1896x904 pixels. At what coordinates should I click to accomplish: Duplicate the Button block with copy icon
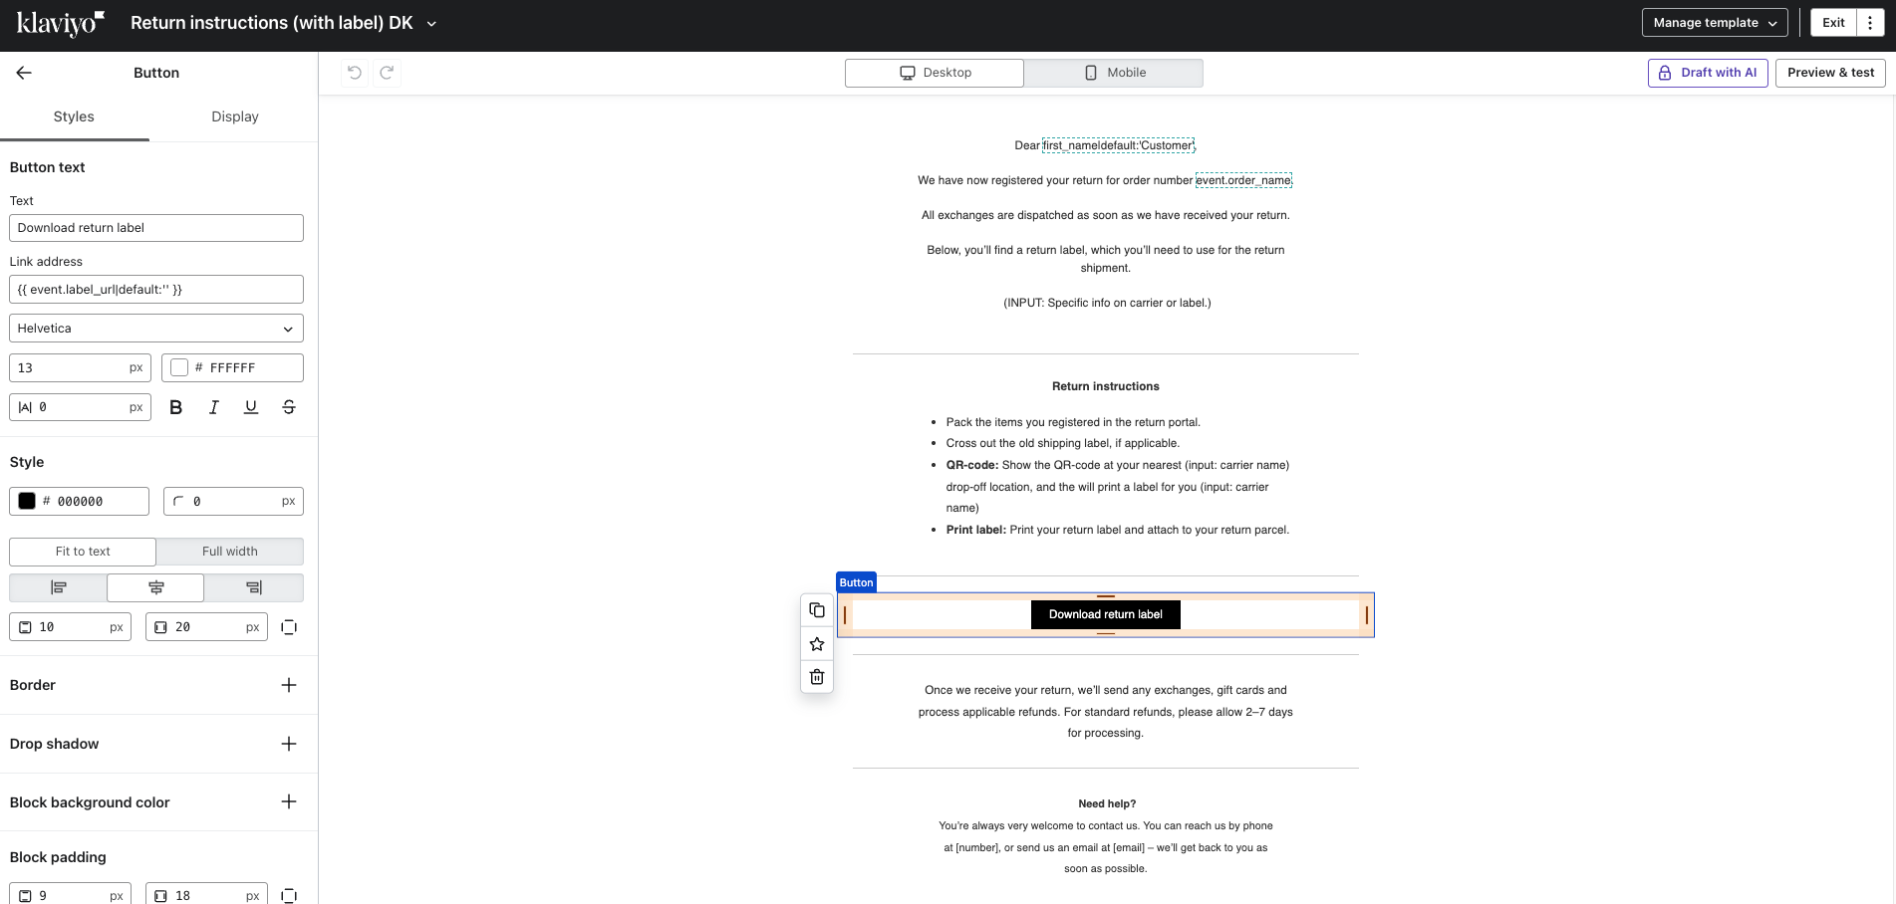tap(817, 610)
